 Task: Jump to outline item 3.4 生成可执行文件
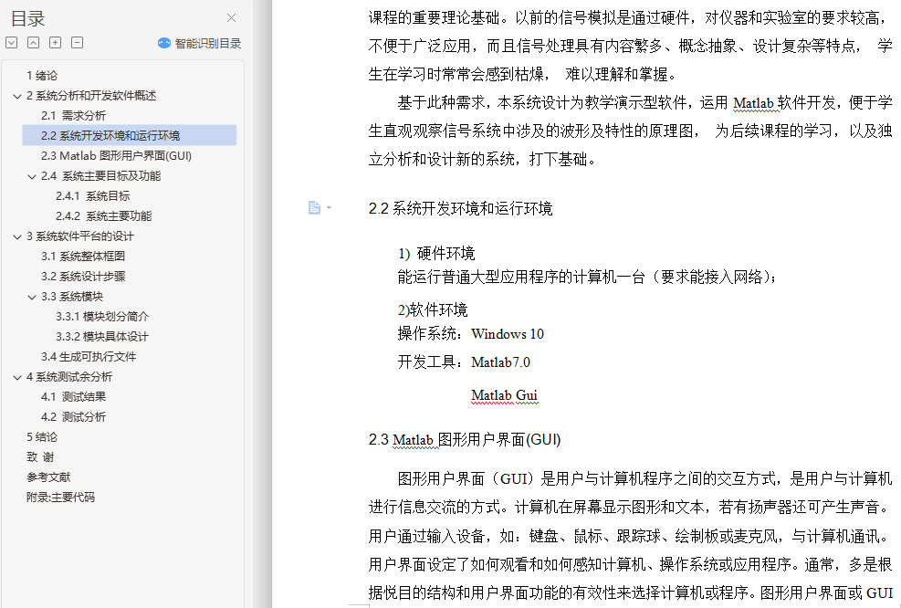pyautogui.click(x=89, y=357)
